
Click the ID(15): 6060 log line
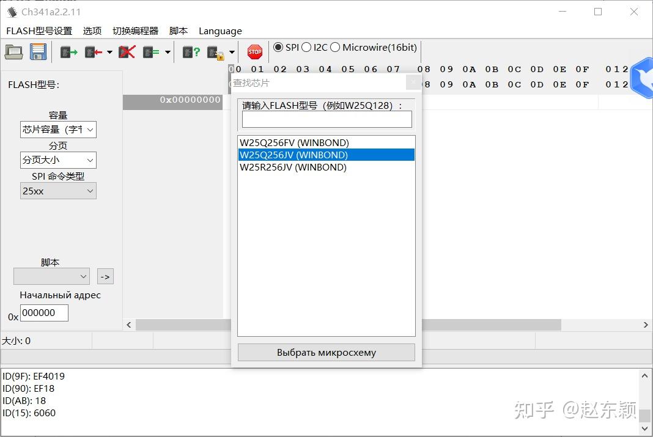click(x=29, y=413)
